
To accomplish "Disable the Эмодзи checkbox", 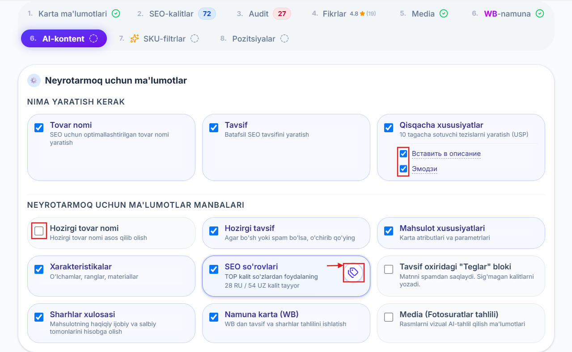I will pyautogui.click(x=404, y=169).
